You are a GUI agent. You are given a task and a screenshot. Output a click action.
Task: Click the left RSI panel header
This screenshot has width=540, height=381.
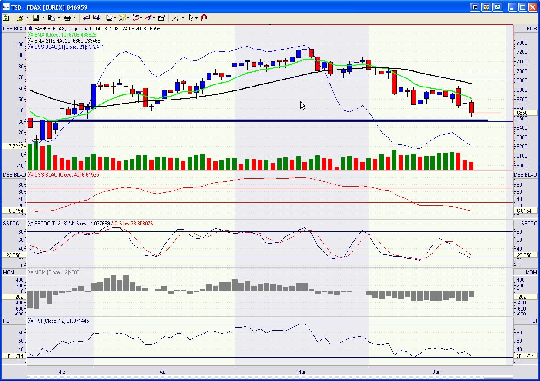tap(14, 321)
